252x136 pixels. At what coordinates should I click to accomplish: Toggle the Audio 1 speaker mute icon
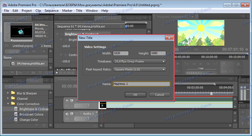coord(67,114)
